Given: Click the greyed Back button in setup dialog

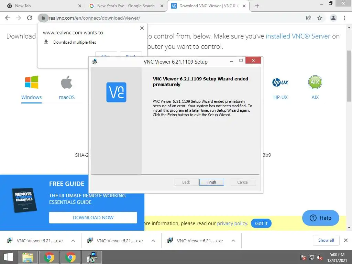Looking at the screenshot, I should (x=186, y=182).
